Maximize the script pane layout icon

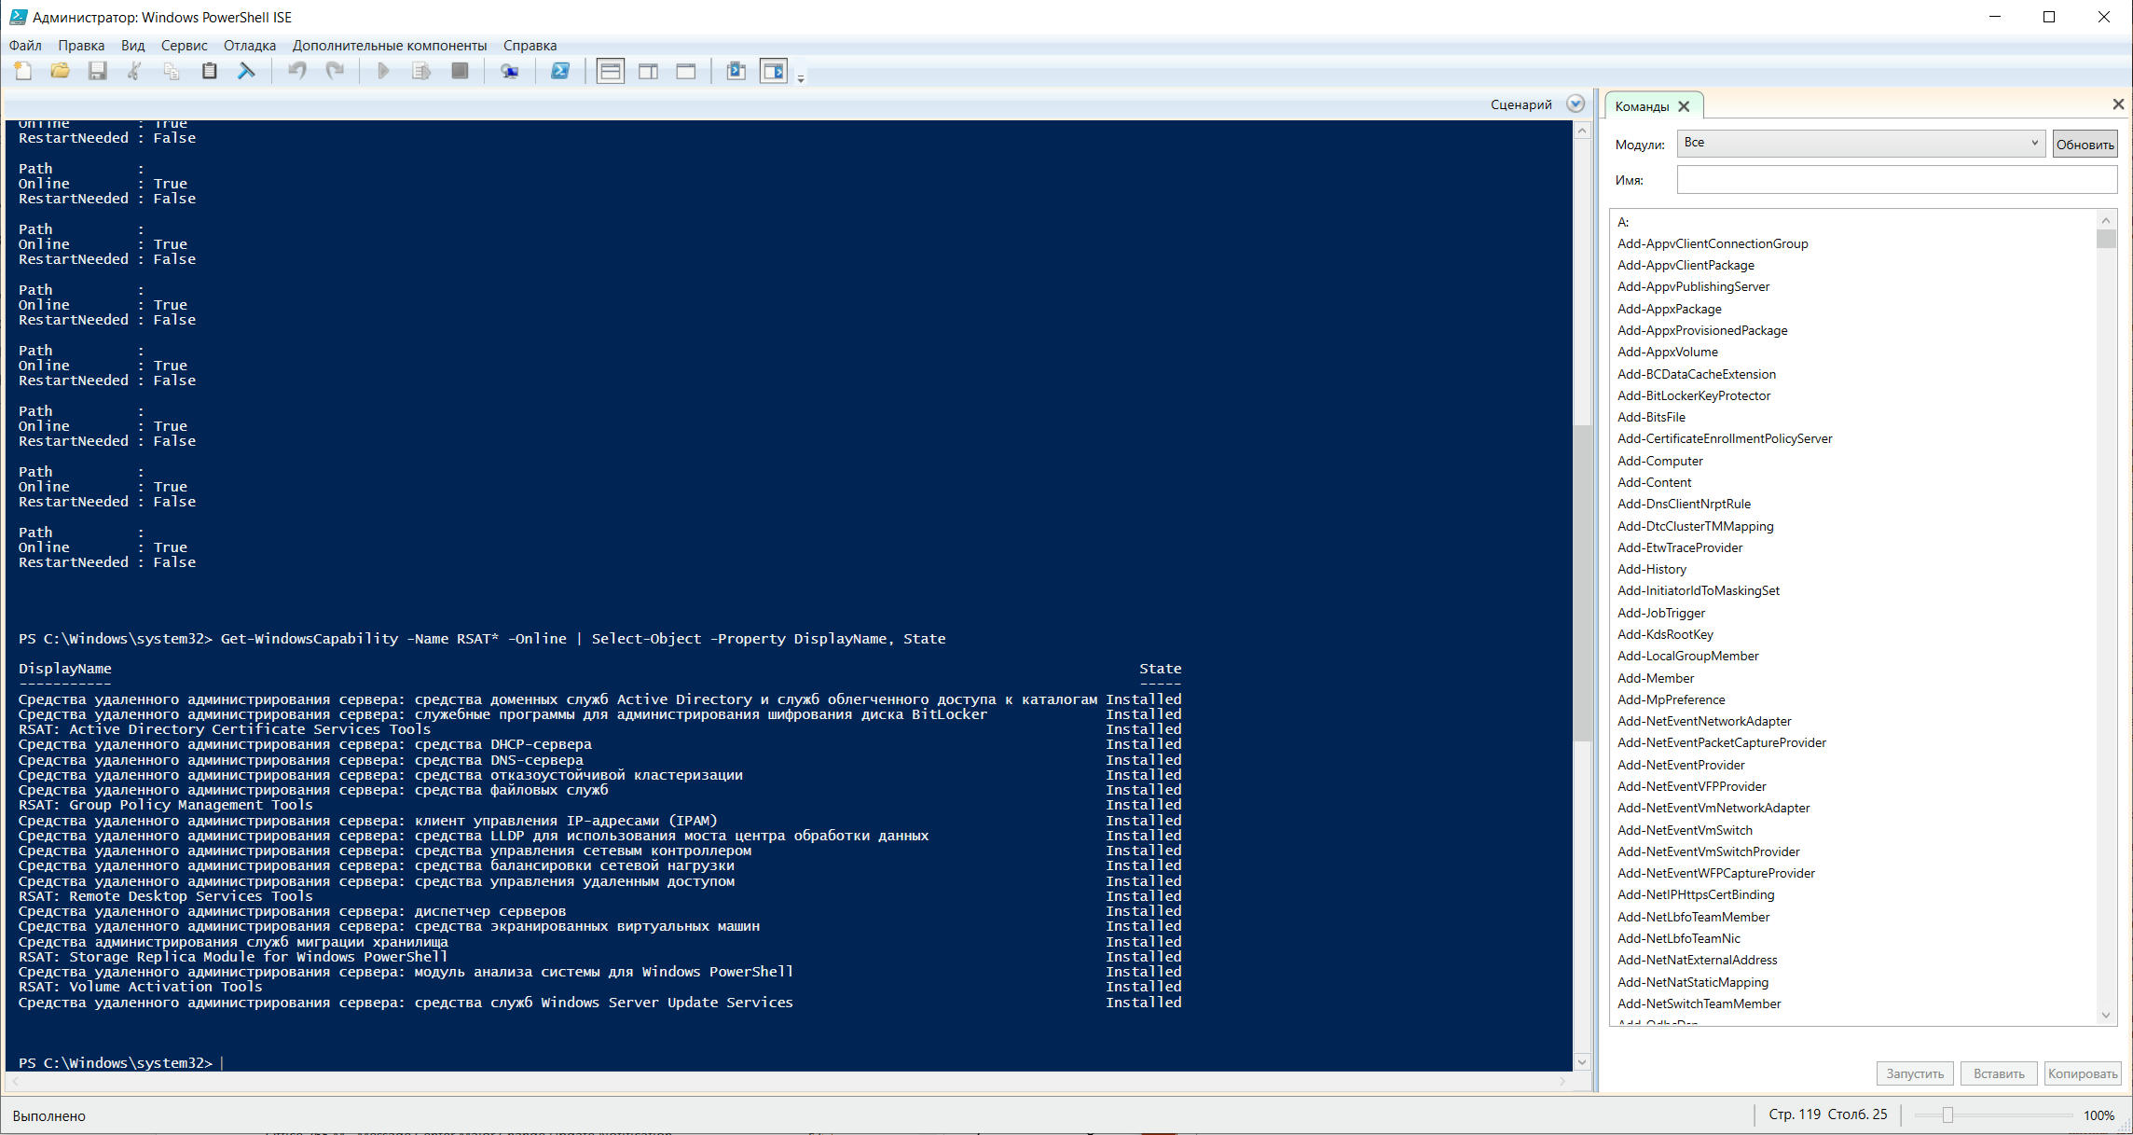[x=686, y=71]
